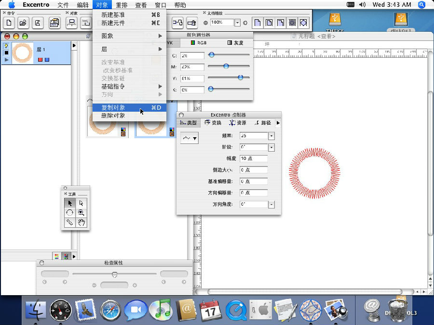Click 删除对象 menu entry
Image resolution: width=434 pixels, height=325 pixels.
(113, 116)
